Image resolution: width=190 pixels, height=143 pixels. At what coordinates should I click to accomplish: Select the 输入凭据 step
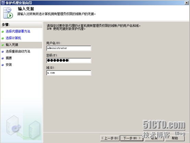point(12,45)
